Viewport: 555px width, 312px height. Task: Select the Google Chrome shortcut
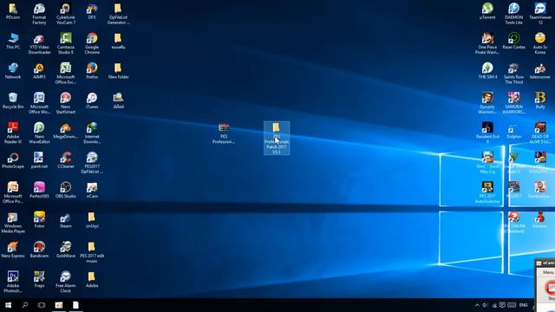pyautogui.click(x=92, y=44)
